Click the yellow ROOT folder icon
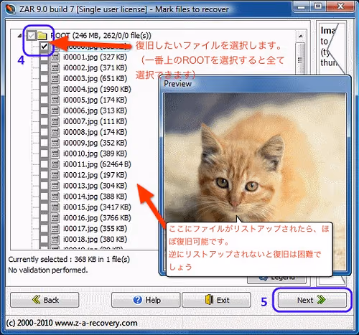The image size is (359, 335). tap(42, 36)
